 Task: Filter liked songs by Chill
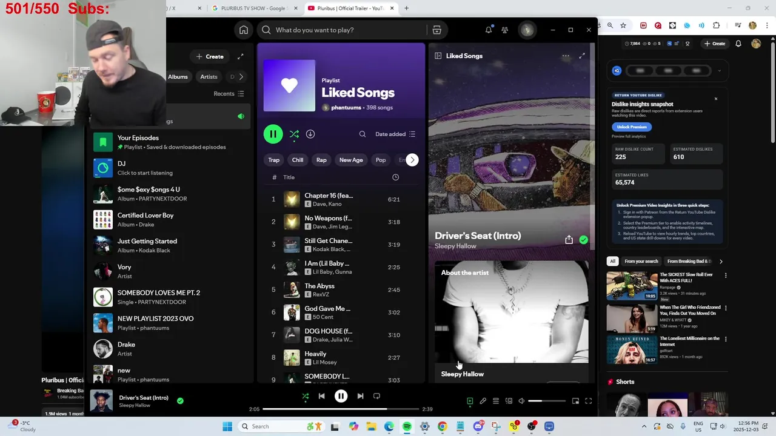click(298, 160)
